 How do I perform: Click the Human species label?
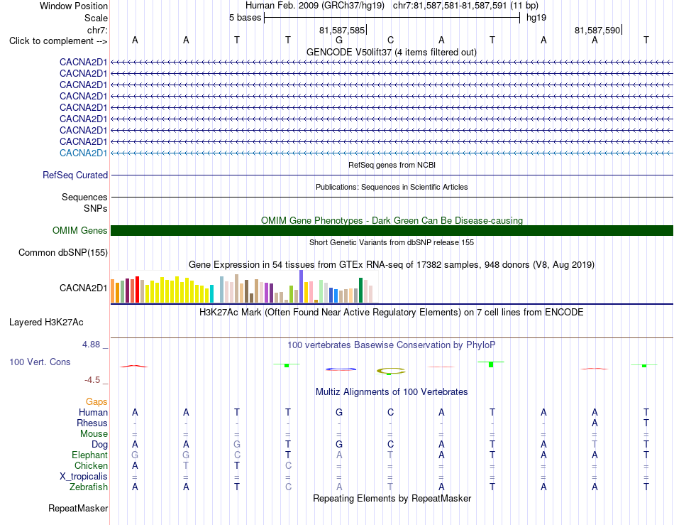pyautogui.click(x=93, y=412)
